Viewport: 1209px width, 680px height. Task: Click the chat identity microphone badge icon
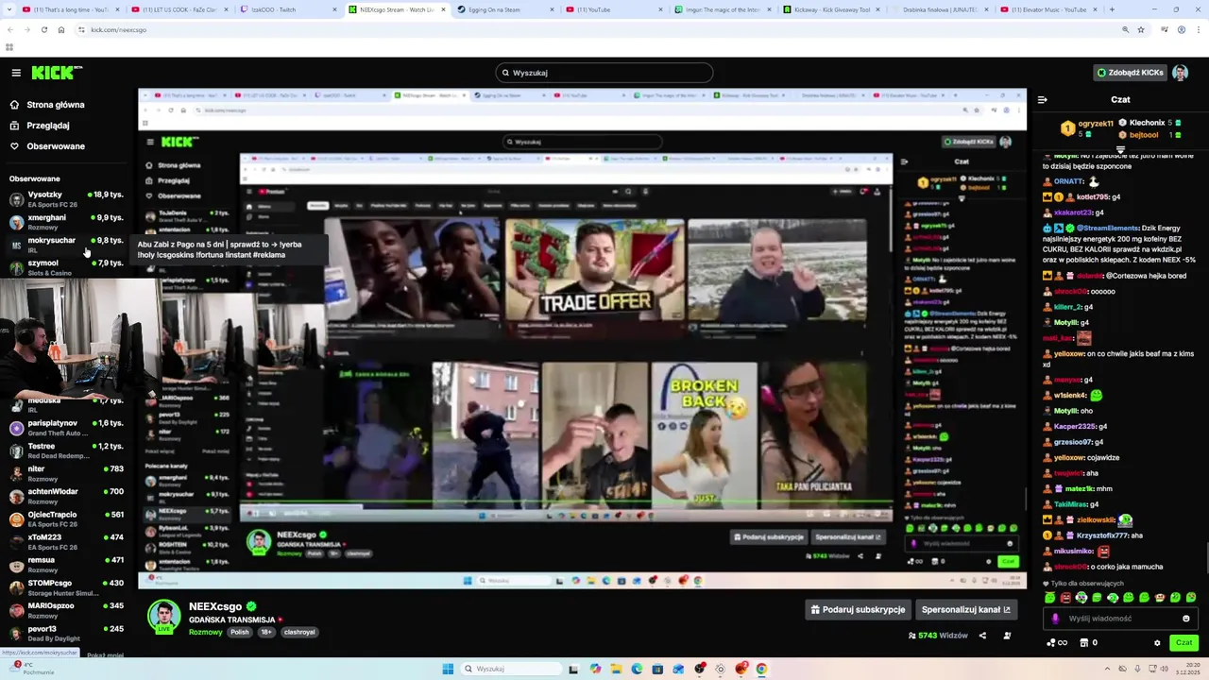coord(1056,619)
